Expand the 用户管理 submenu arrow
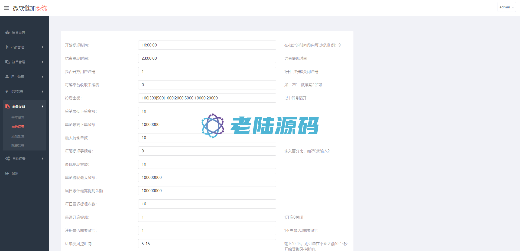 click(x=43, y=77)
